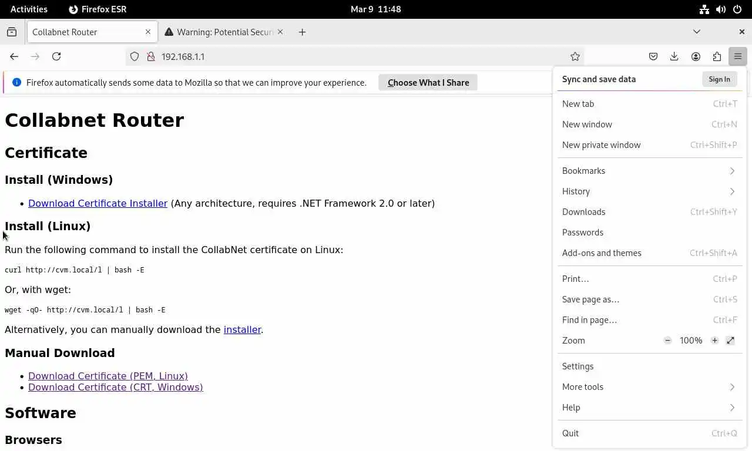Close the Warning: Potential Security tab
The height and width of the screenshot is (451, 752).
tap(280, 32)
